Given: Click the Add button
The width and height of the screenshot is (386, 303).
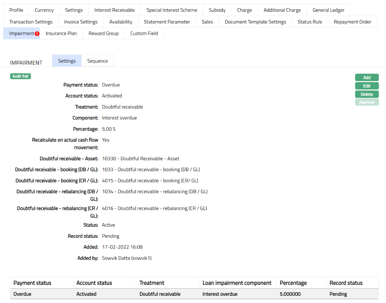Looking at the screenshot, I should (x=367, y=77).
